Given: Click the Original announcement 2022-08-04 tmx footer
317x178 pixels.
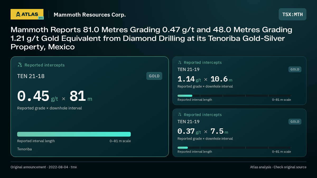Looking at the screenshot, I should click(x=44, y=167).
